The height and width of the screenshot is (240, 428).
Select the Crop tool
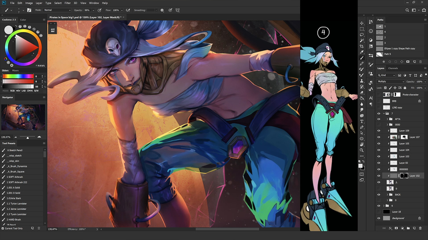[x=362, y=46]
